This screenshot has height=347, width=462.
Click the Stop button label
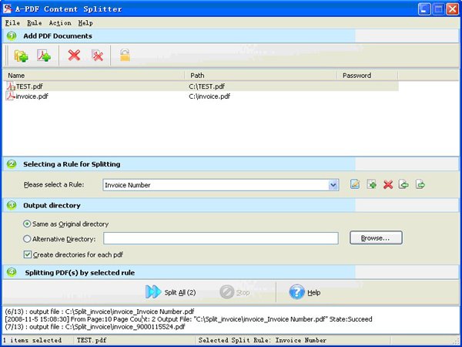point(243,292)
